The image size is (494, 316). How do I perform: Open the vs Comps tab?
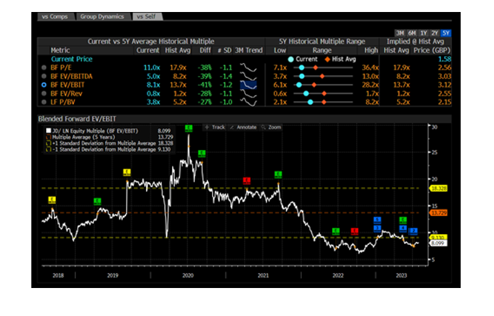point(55,15)
